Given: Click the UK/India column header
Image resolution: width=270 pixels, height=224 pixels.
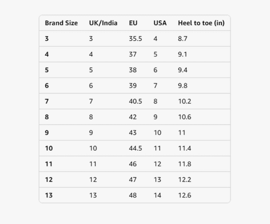Looking at the screenshot, I should (103, 23).
